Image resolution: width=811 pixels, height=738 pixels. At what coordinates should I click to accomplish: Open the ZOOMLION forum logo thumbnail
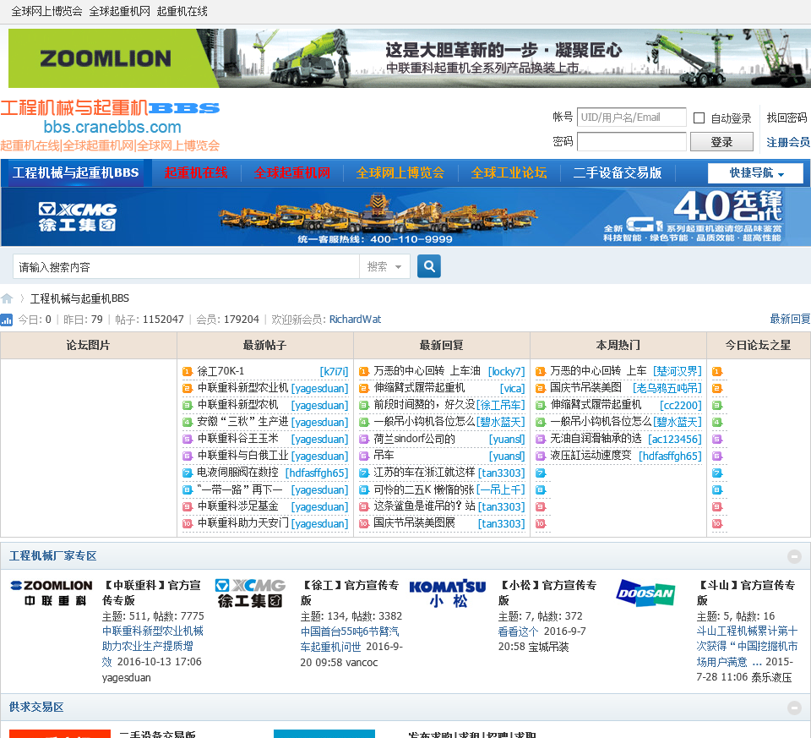point(52,593)
